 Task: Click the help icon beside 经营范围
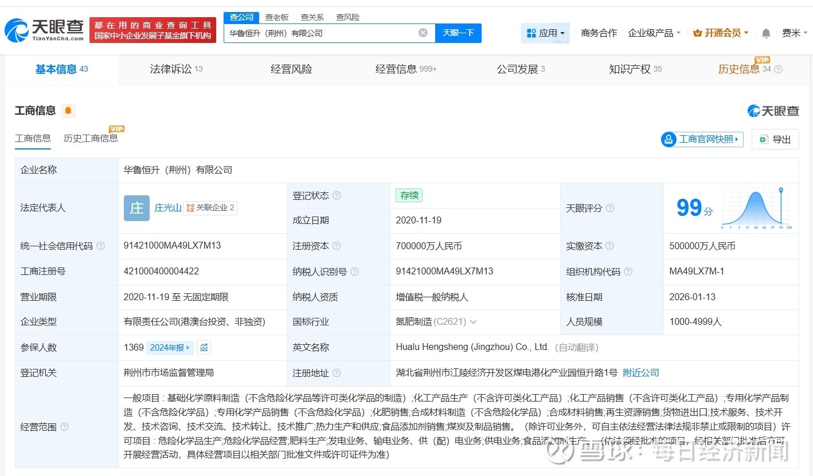pyautogui.click(x=64, y=427)
